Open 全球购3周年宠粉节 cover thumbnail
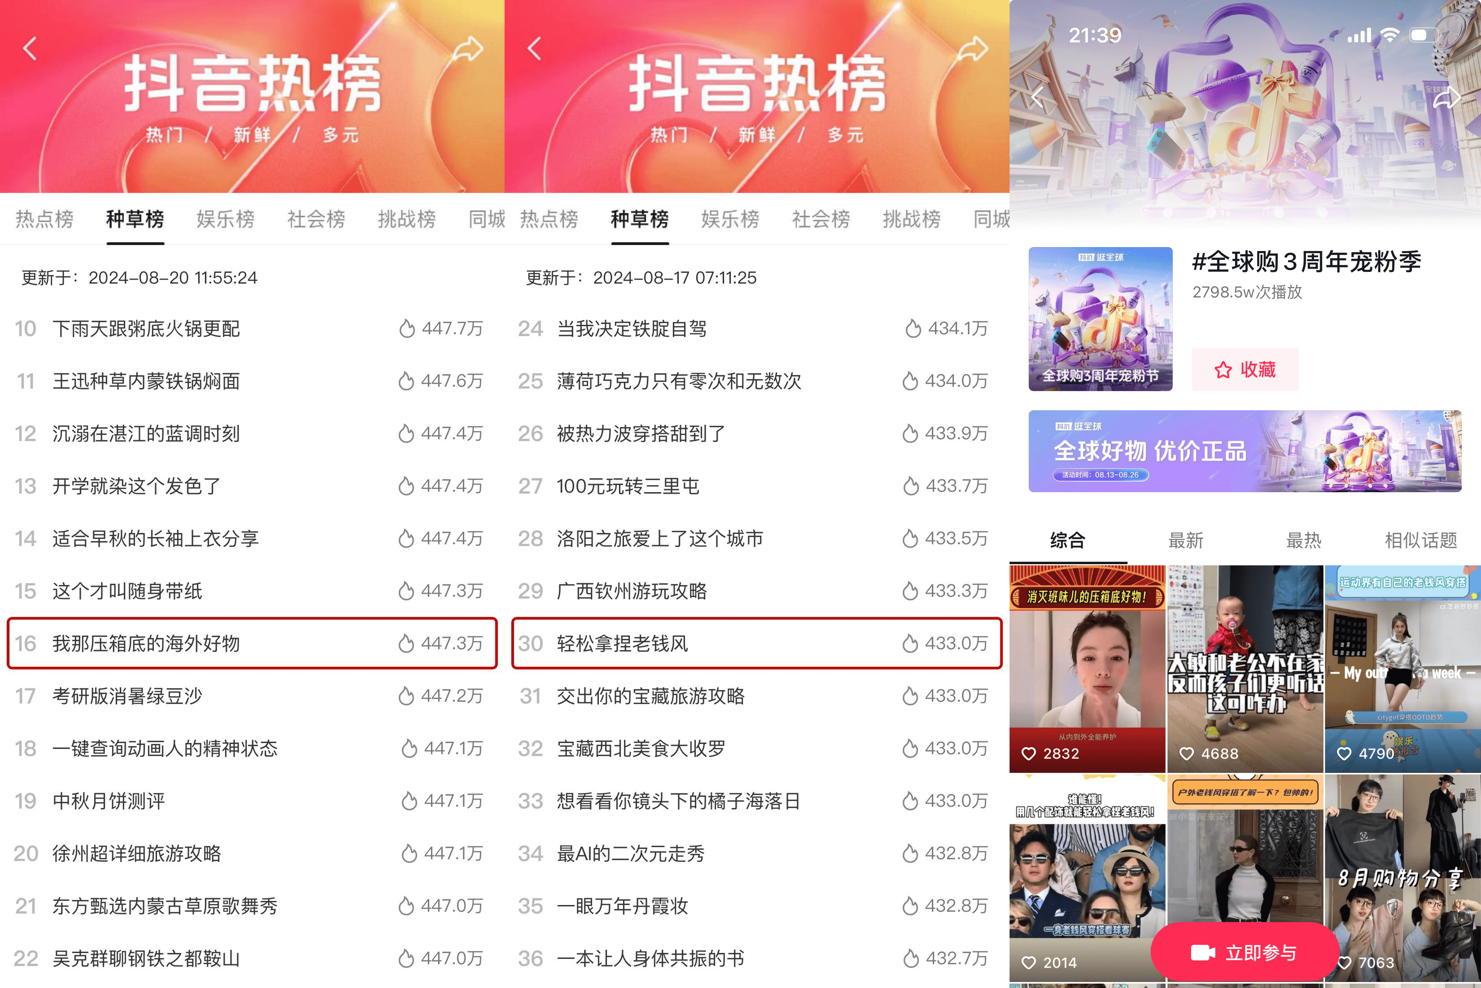 tap(1101, 319)
